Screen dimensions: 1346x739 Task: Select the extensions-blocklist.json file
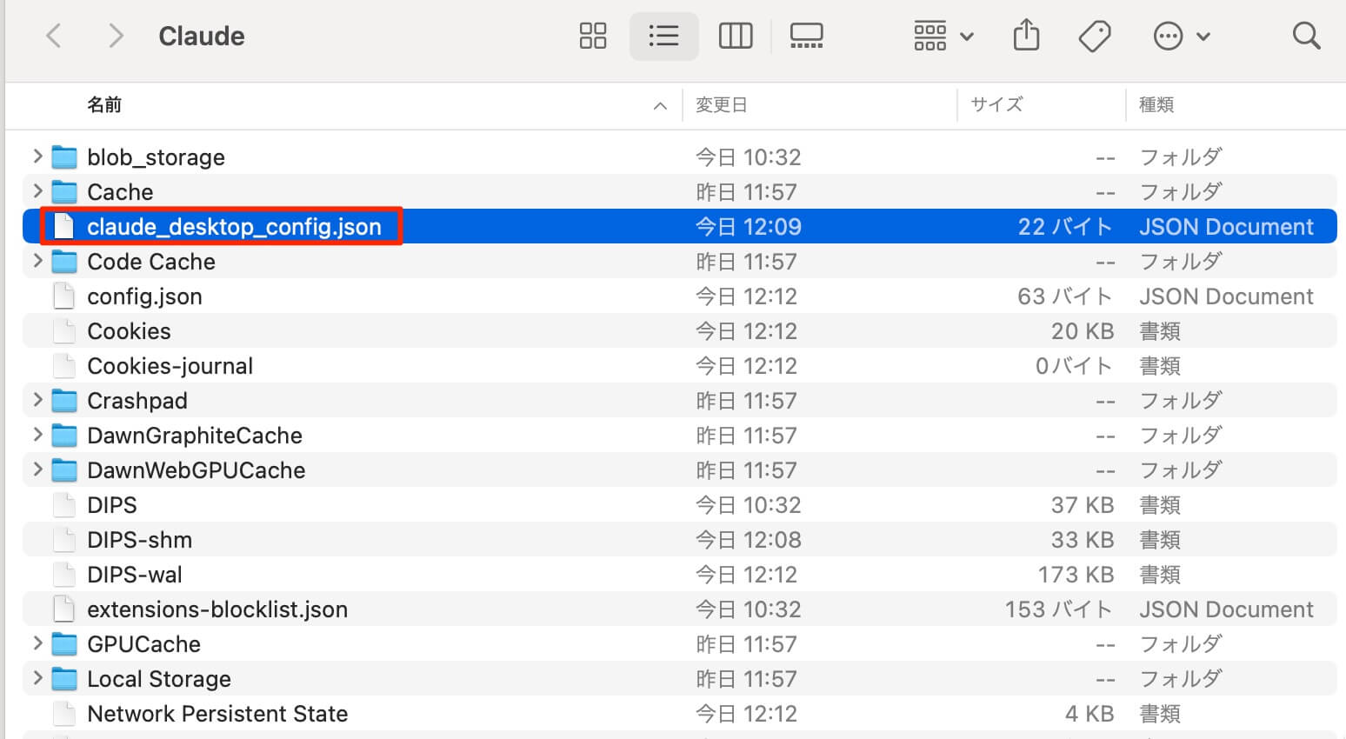pyautogui.click(x=217, y=609)
